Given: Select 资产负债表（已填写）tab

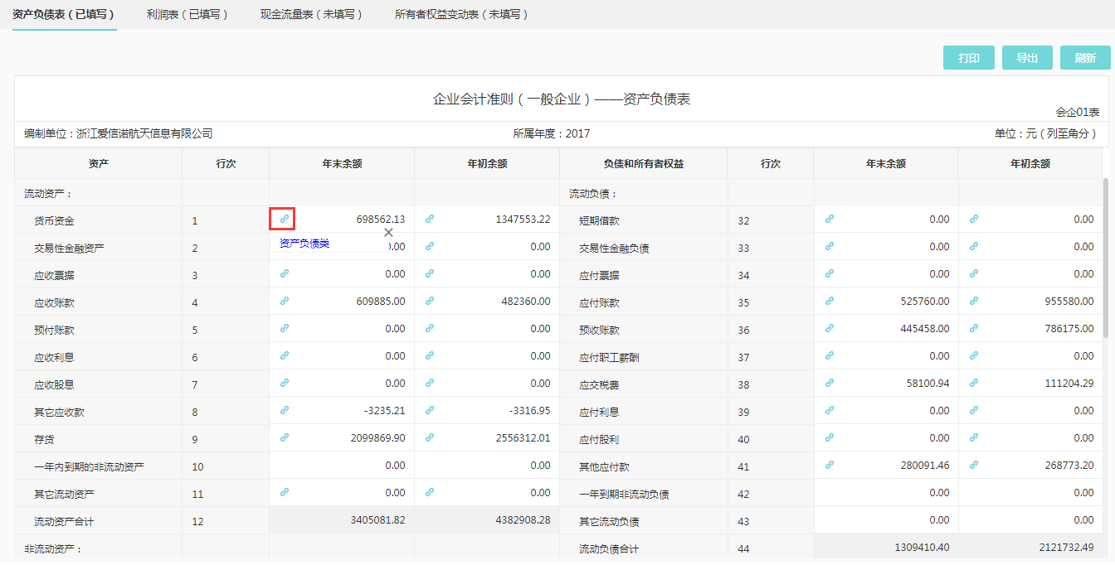Looking at the screenshot, I should 64,14.
